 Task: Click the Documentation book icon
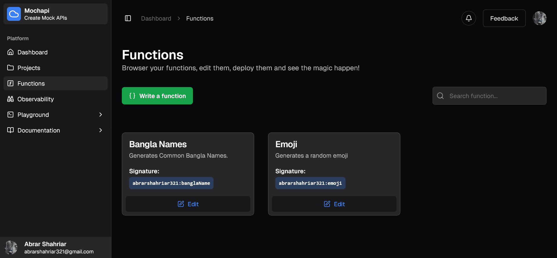[x=10, y=130]
